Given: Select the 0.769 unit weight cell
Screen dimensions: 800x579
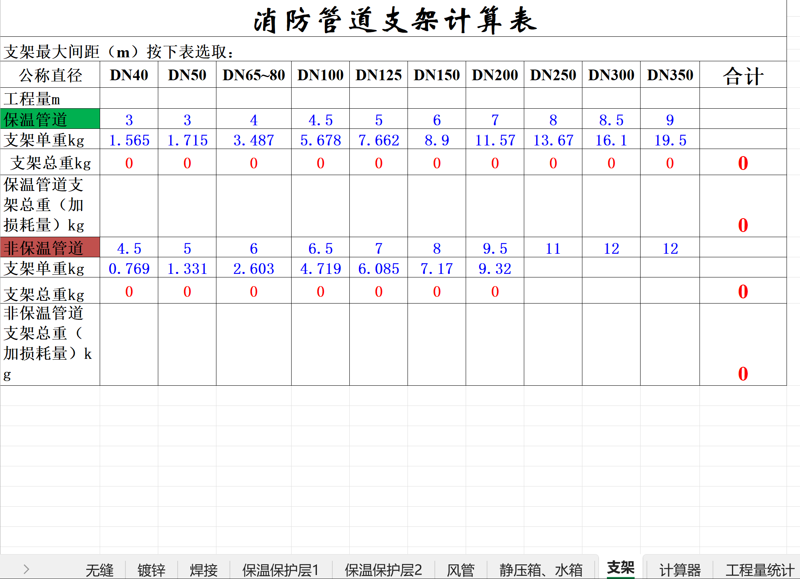Looking at the screenshot, I should pos(129,268).
